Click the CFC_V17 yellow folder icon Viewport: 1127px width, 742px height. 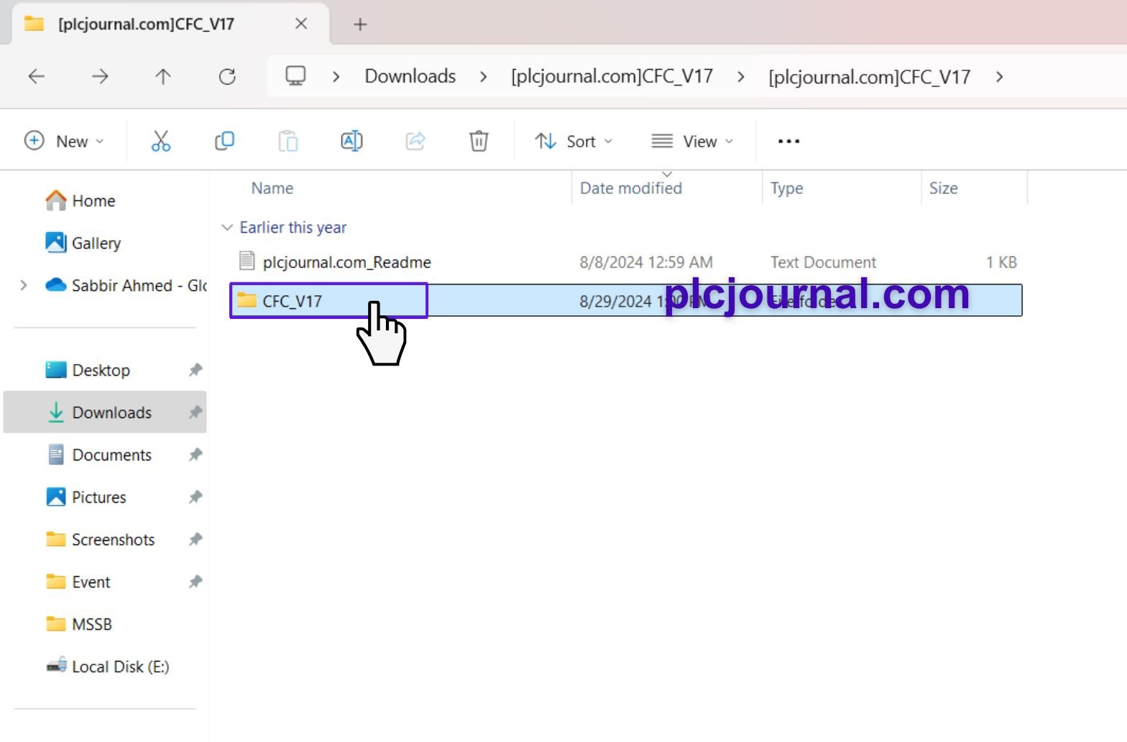247,300
